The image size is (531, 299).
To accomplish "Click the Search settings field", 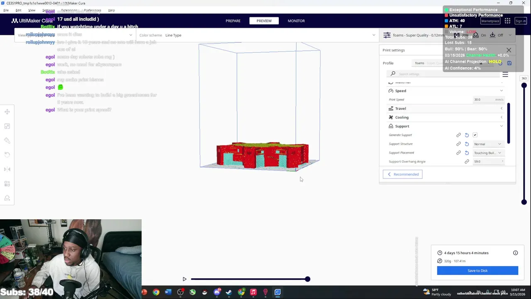I will [443, 74].
